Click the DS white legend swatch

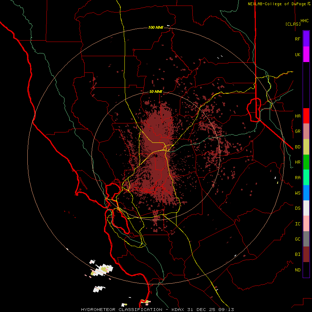click(306, 208)
